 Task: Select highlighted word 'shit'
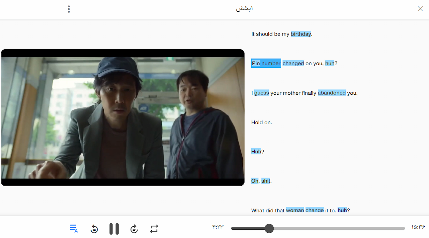coord(266,181)
